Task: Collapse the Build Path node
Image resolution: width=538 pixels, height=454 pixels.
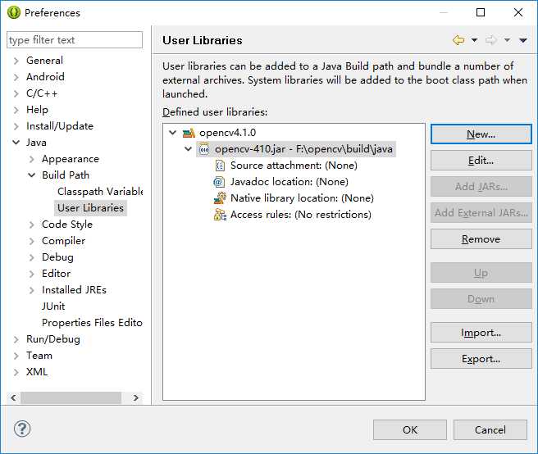Action: click(x=31, y=175)
